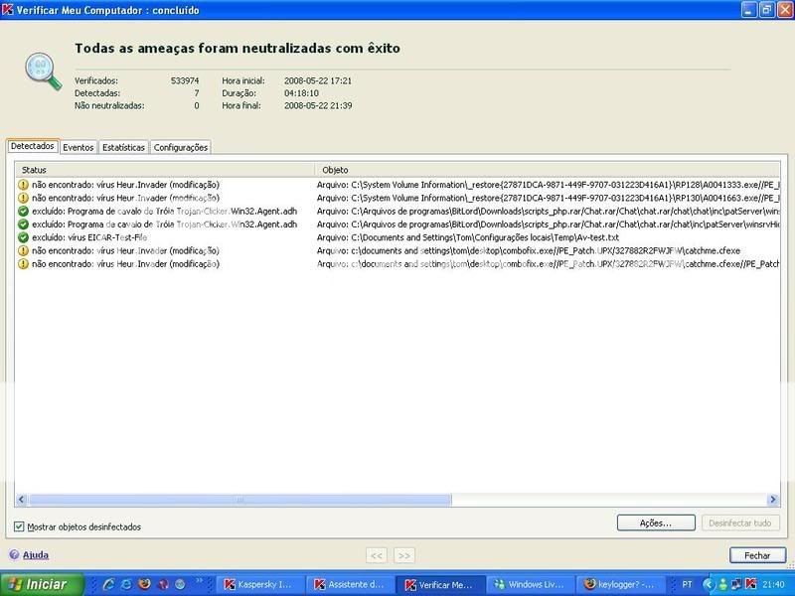Sort list by the Status column header
This screenshot has width=795, height=596.
pos(164,170)
